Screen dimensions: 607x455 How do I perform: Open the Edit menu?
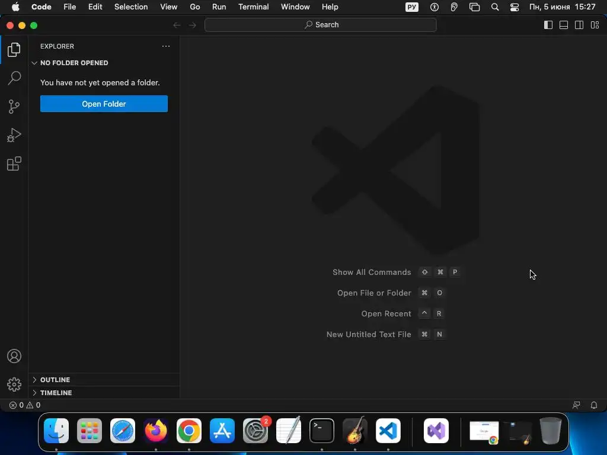click(x=95, y=7)
